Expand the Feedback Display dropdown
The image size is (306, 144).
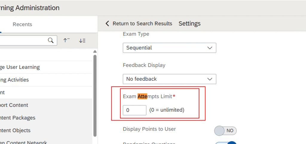(169, 79)
